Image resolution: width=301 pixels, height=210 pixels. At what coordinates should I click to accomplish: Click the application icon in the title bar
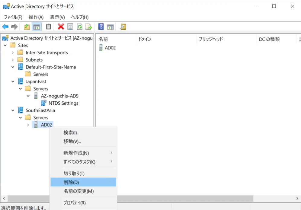(x=6, y=6)
